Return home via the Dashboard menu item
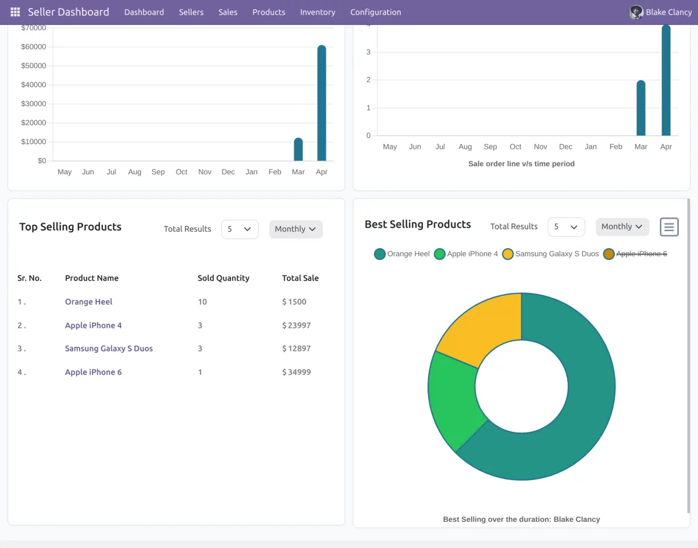The width and height of the screenshot is (698, 548). click(144, 12)
